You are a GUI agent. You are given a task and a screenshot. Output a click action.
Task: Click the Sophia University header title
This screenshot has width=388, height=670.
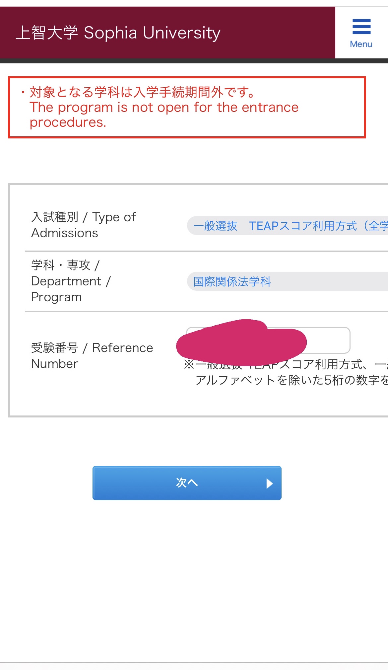pos(152,33)
